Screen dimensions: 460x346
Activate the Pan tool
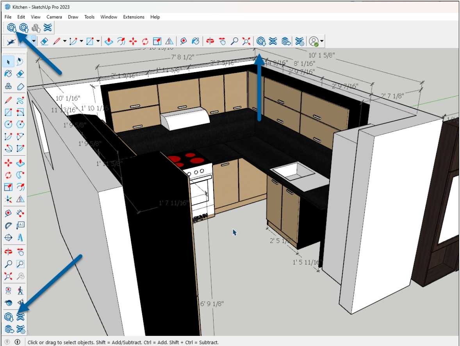pos(222,41)
